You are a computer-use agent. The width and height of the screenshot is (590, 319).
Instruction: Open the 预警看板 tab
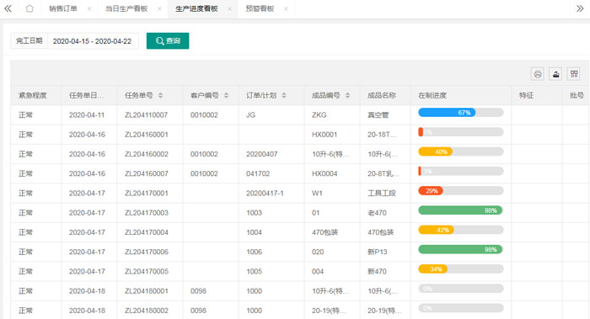point(260,8)
